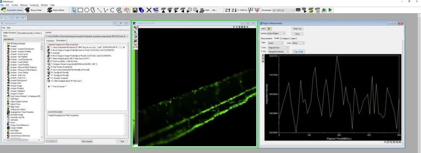Open the Screening menu
This screenshot has width=421, height=153.
pos(34,5)
